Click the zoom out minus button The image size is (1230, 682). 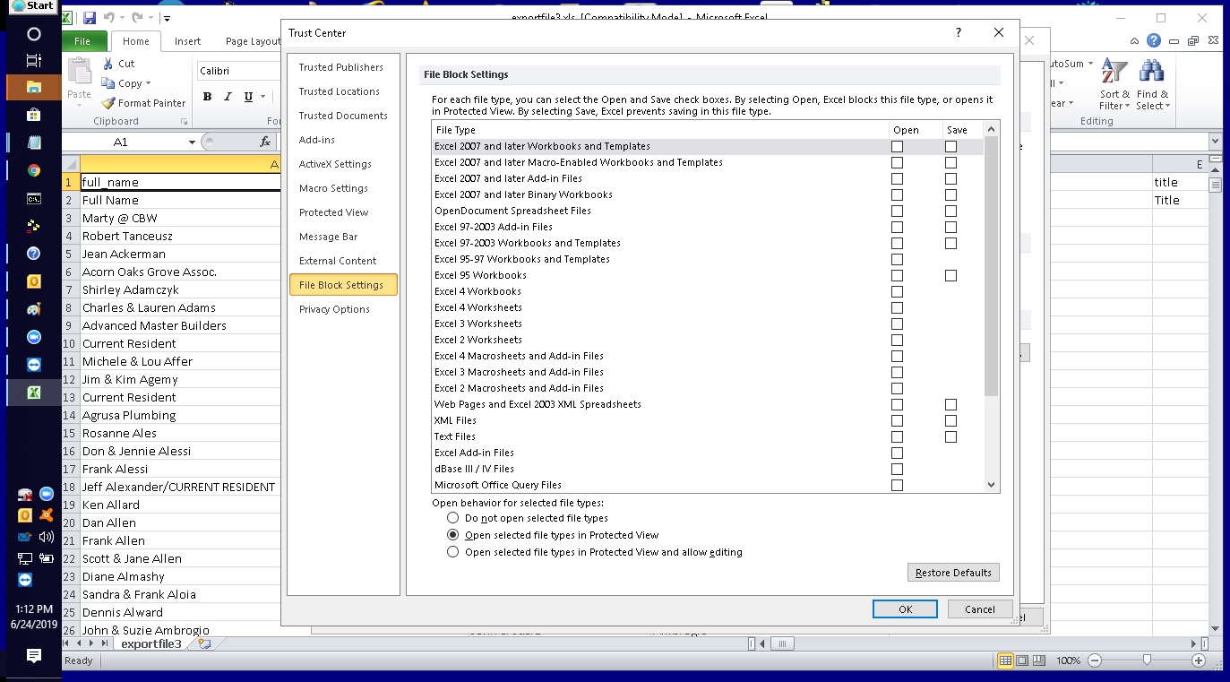pyautogui.click(x=1094, y=660)
